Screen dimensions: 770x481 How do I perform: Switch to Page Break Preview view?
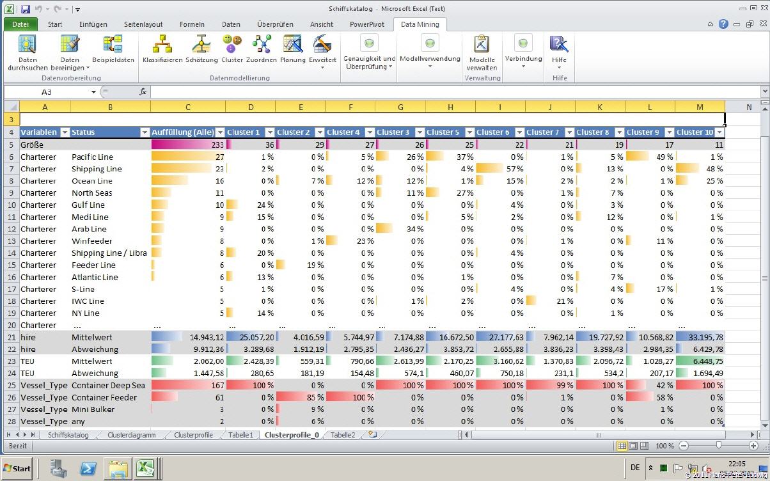coord(643,446)
